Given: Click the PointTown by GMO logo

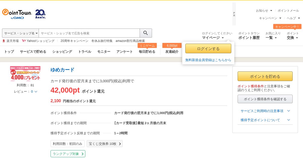Looking at the screenshot, I should click(17, 14).
